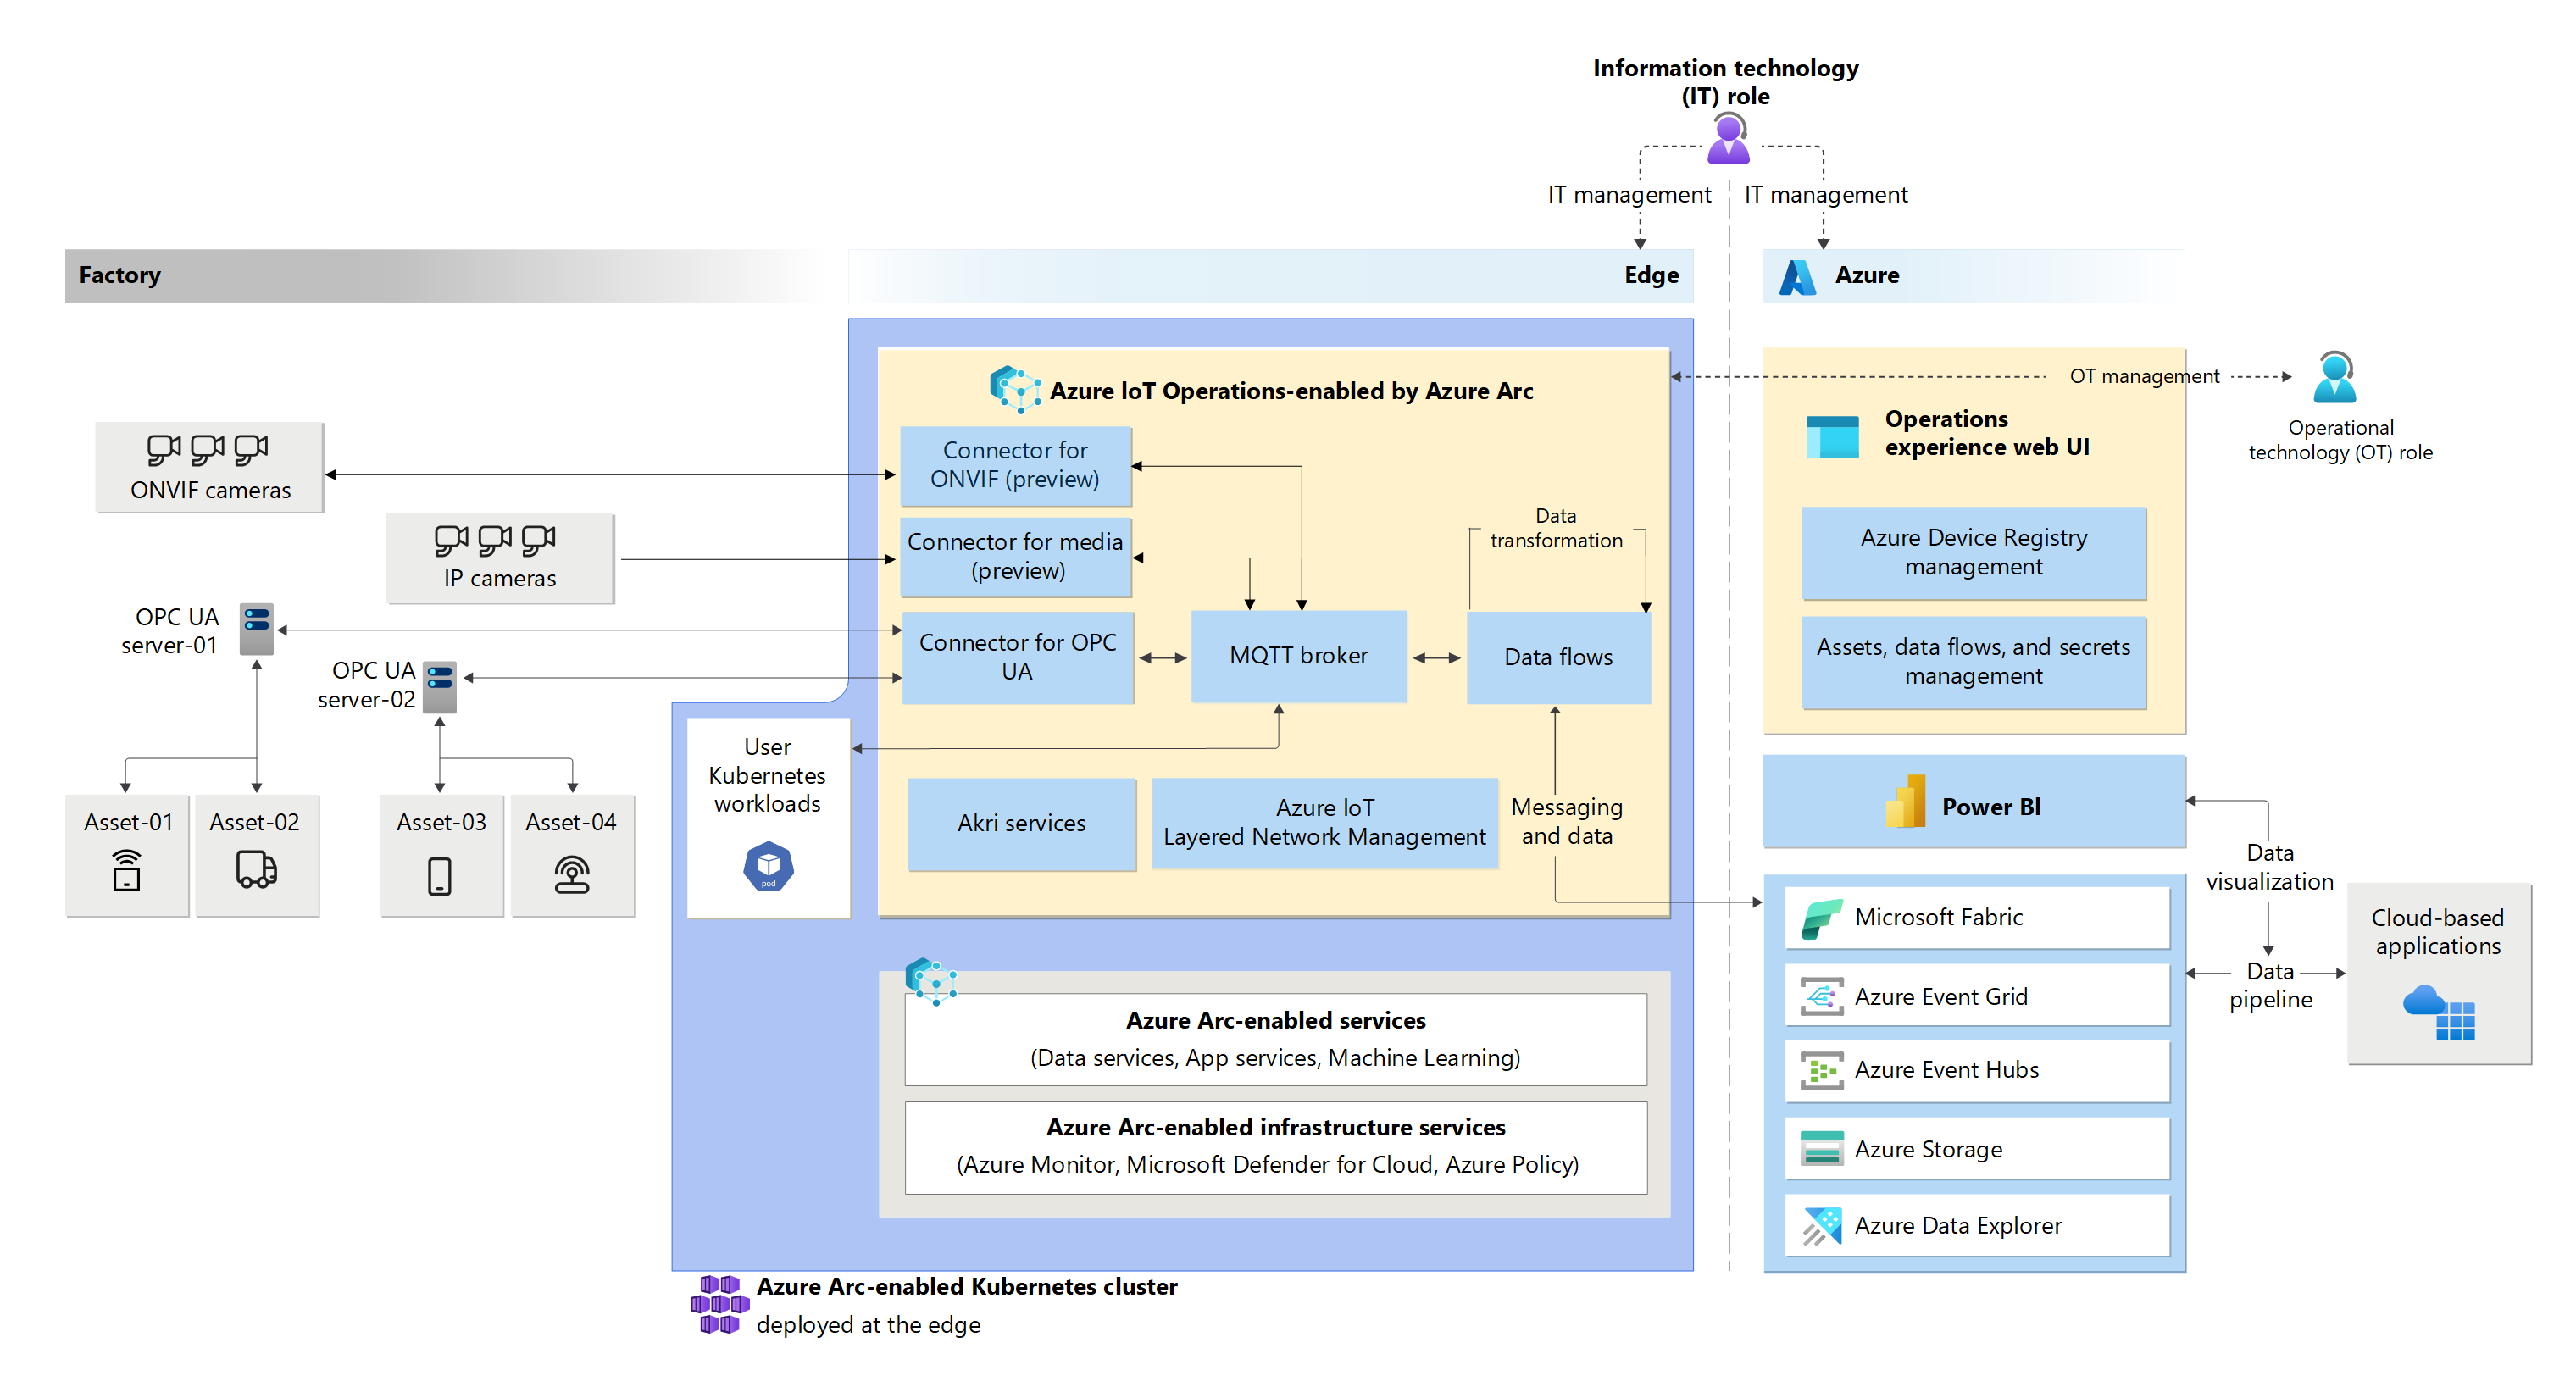Screen dimensions: 2576x1376
Task: Click the Azure Event Hubs icon
Action: 1821,1070
